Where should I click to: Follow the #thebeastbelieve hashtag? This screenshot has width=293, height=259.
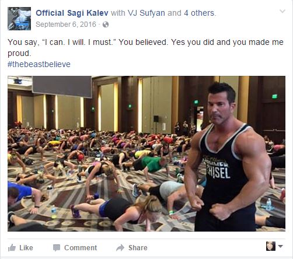(39, 64)
